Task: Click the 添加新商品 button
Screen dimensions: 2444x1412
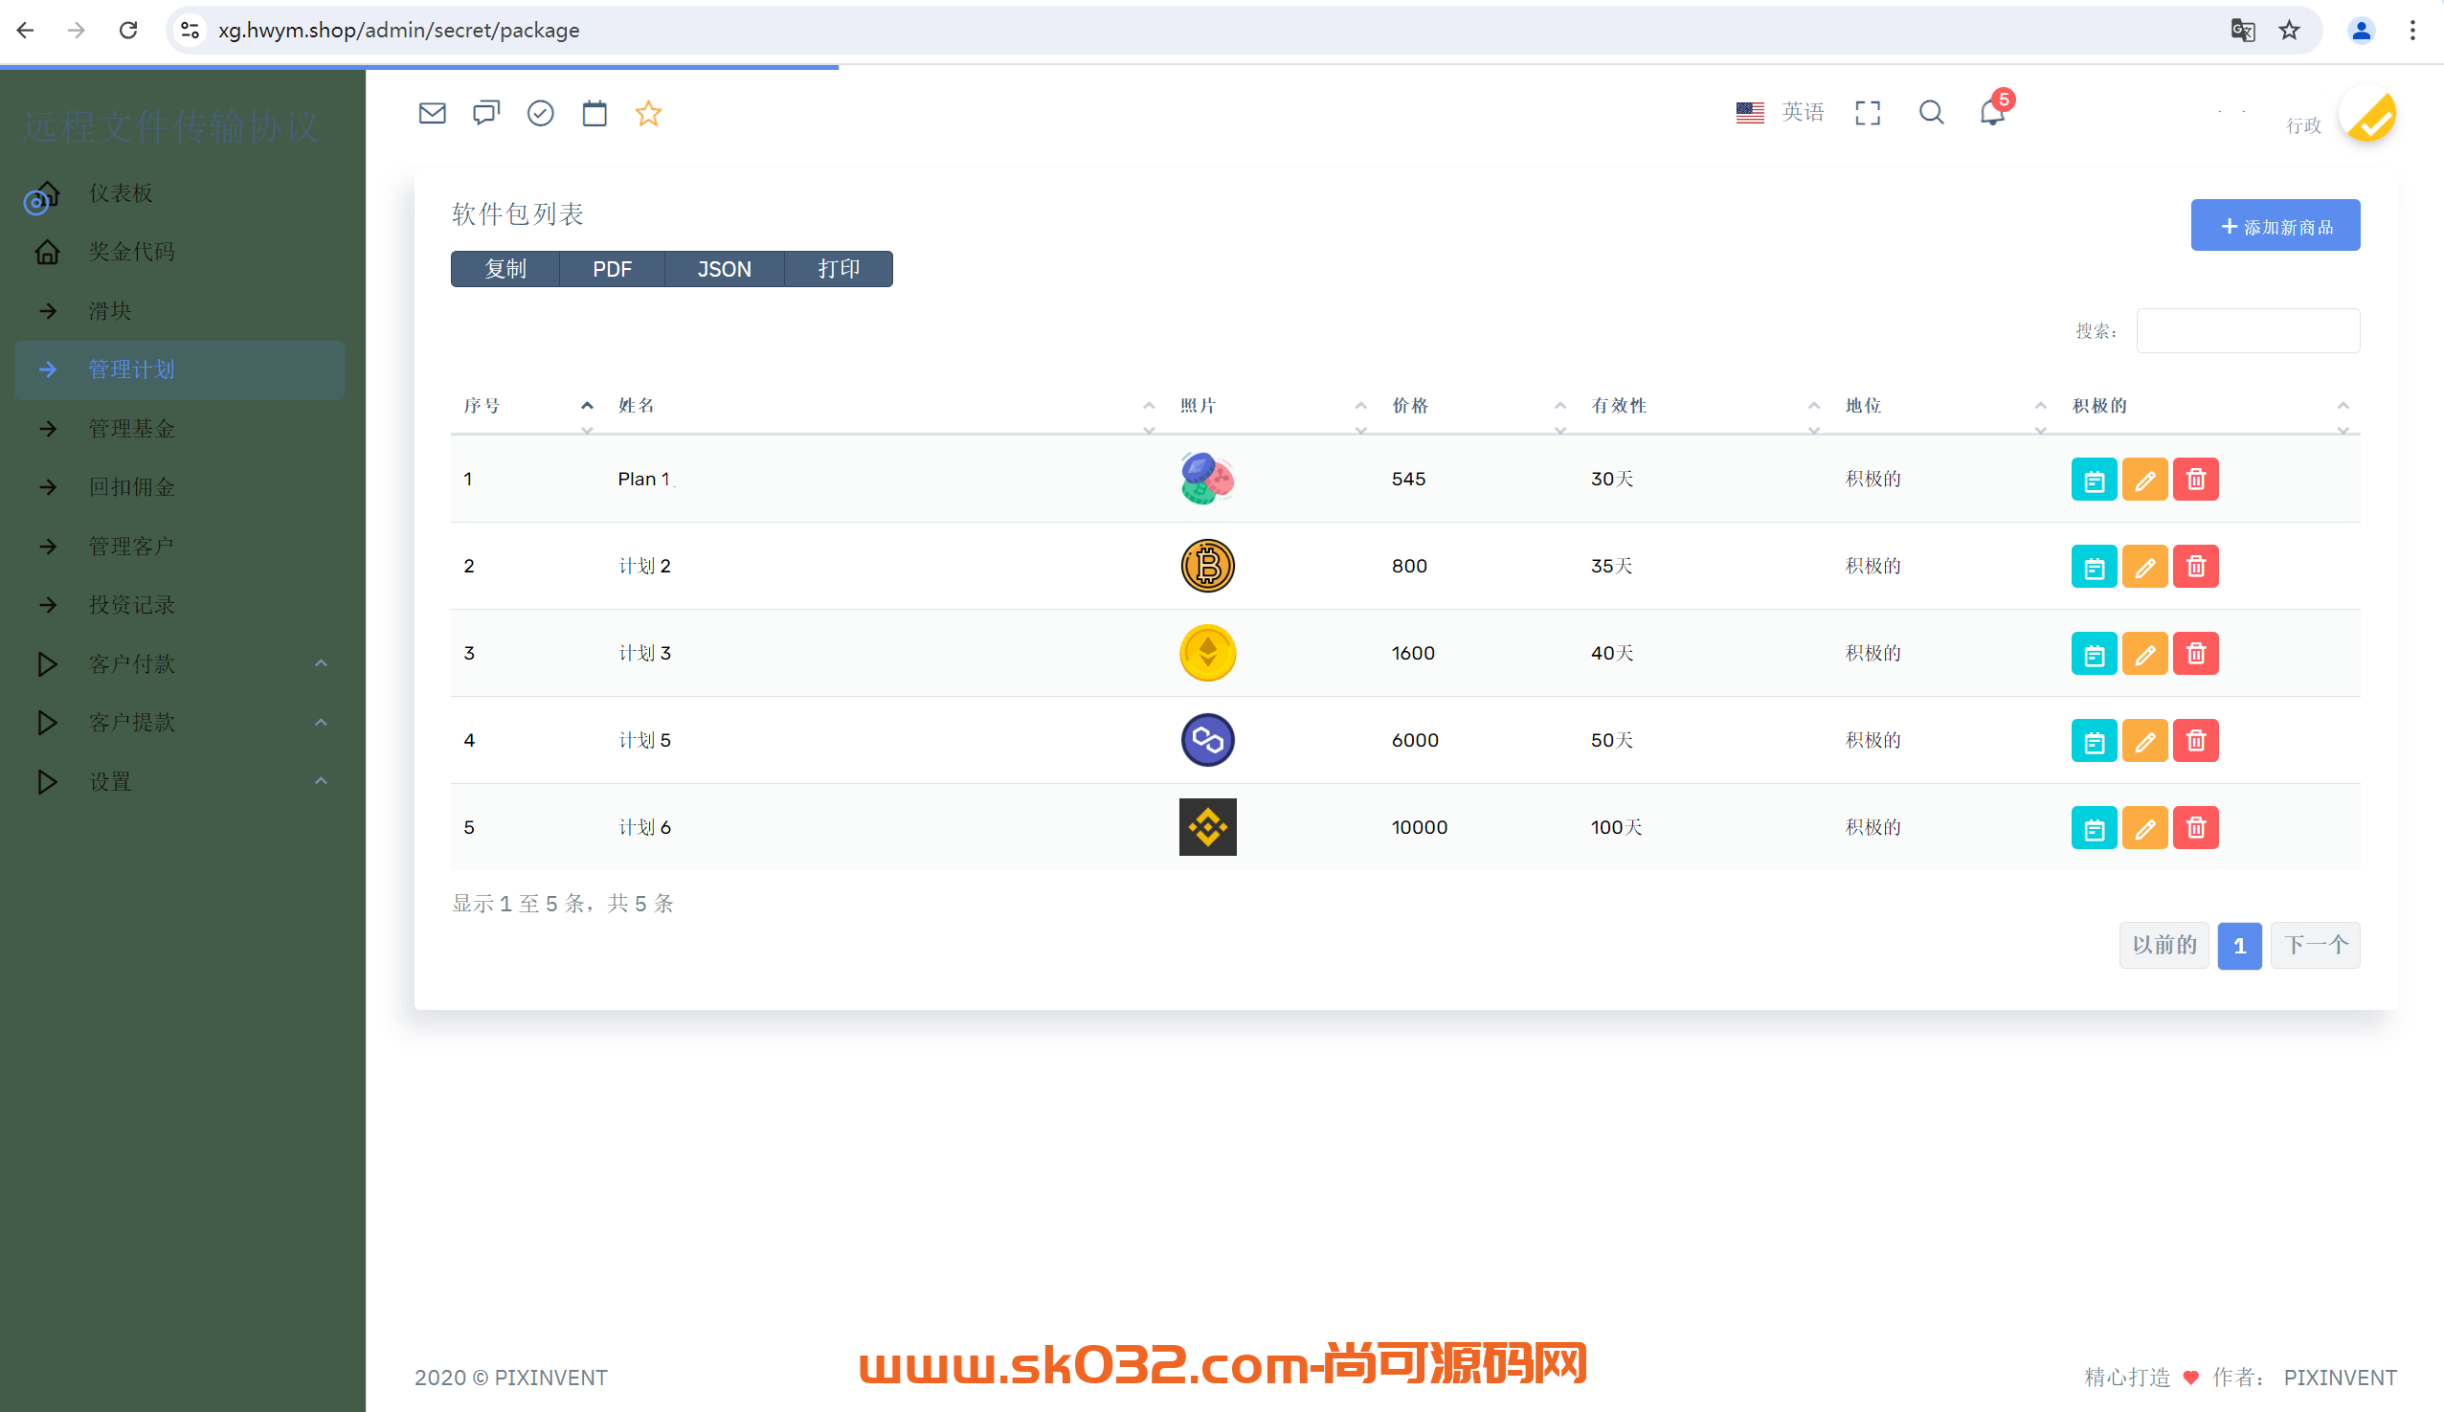Action: (2275, 226)
